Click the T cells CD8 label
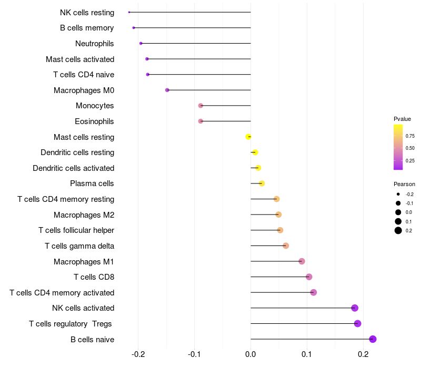 94,277
